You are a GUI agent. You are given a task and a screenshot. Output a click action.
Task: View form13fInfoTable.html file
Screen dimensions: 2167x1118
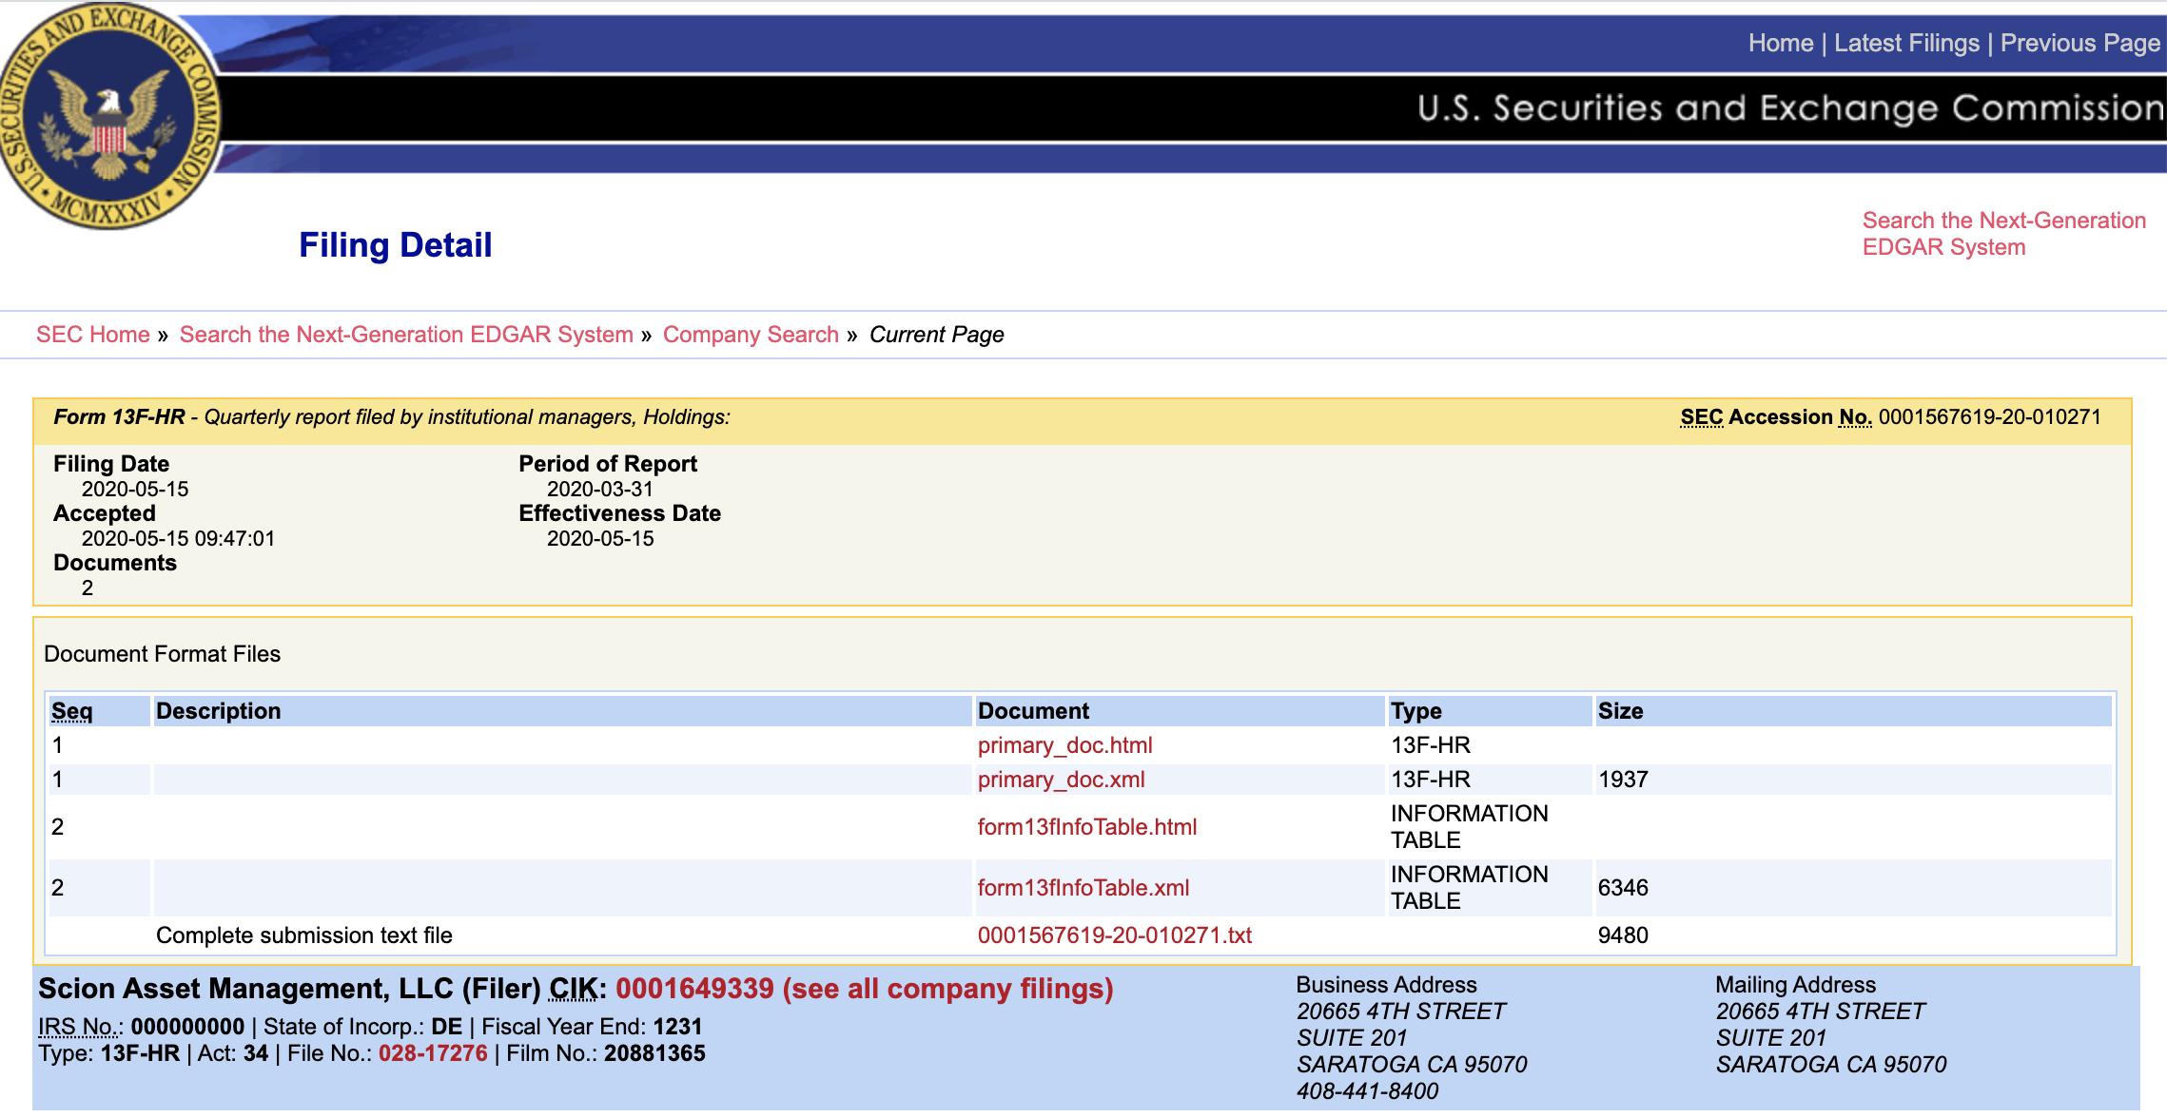(x=1087, y=827)
